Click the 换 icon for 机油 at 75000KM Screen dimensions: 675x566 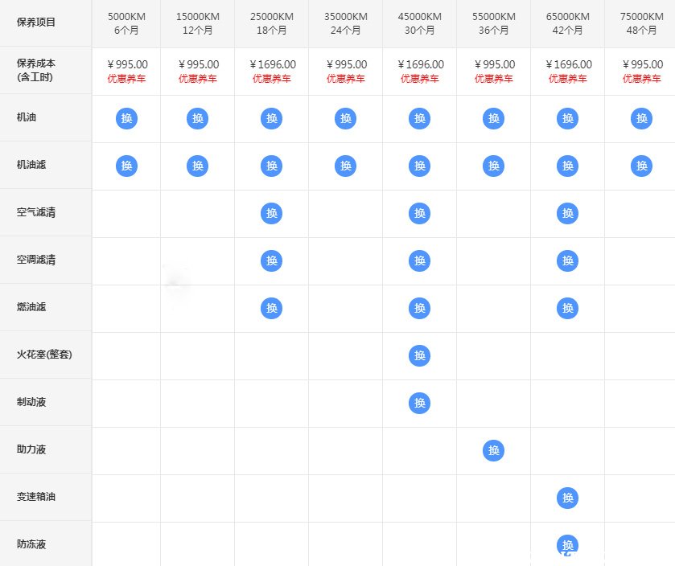coord(641,118)
